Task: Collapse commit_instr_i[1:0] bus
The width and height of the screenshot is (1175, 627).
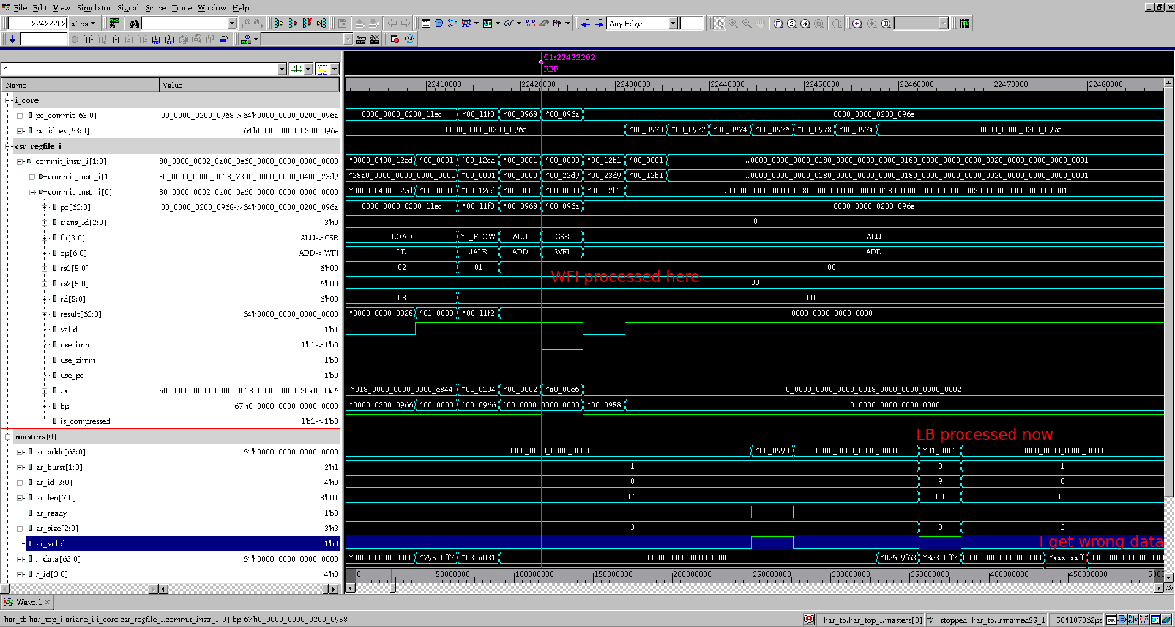Action: (x=20, y=161)
